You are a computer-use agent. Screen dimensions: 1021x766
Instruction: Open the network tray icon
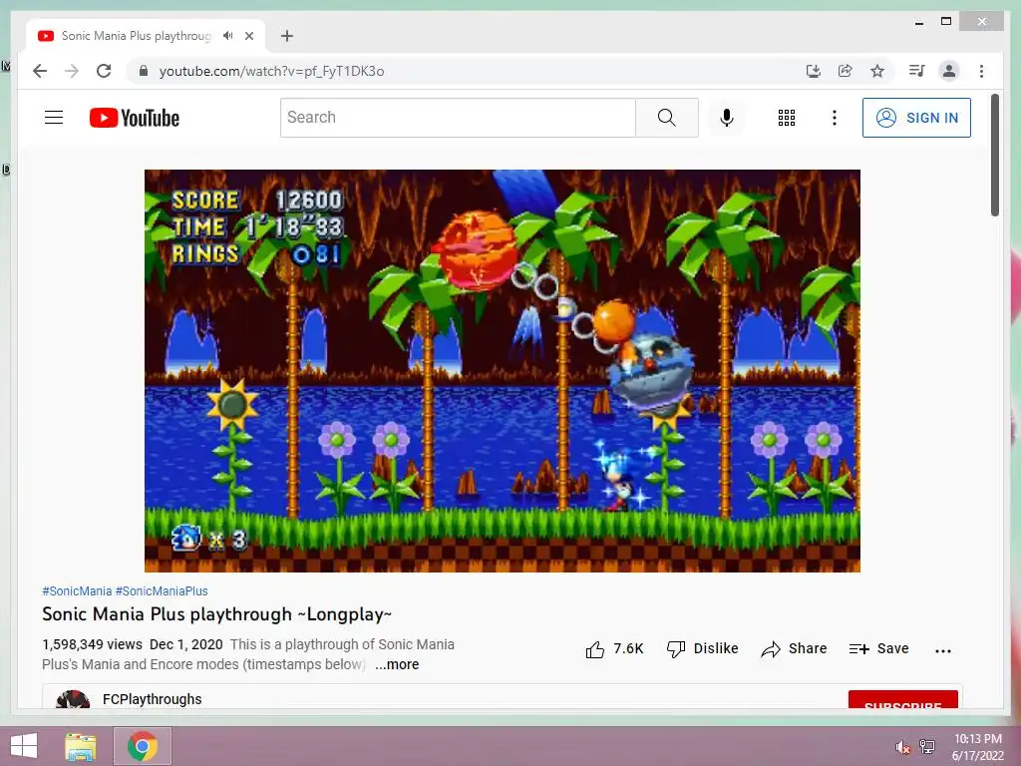click(x=927, y=746)
